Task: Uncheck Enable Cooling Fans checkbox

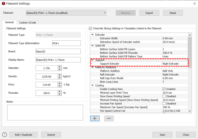Action: 164,89
